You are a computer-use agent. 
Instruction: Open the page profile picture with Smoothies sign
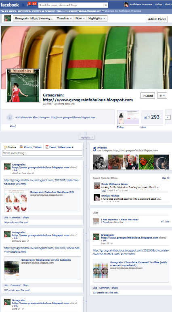click(23, 86)
